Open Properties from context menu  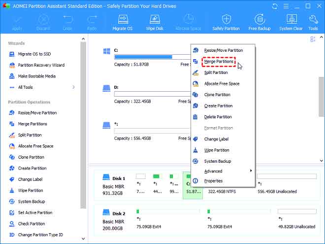(223, 181)
